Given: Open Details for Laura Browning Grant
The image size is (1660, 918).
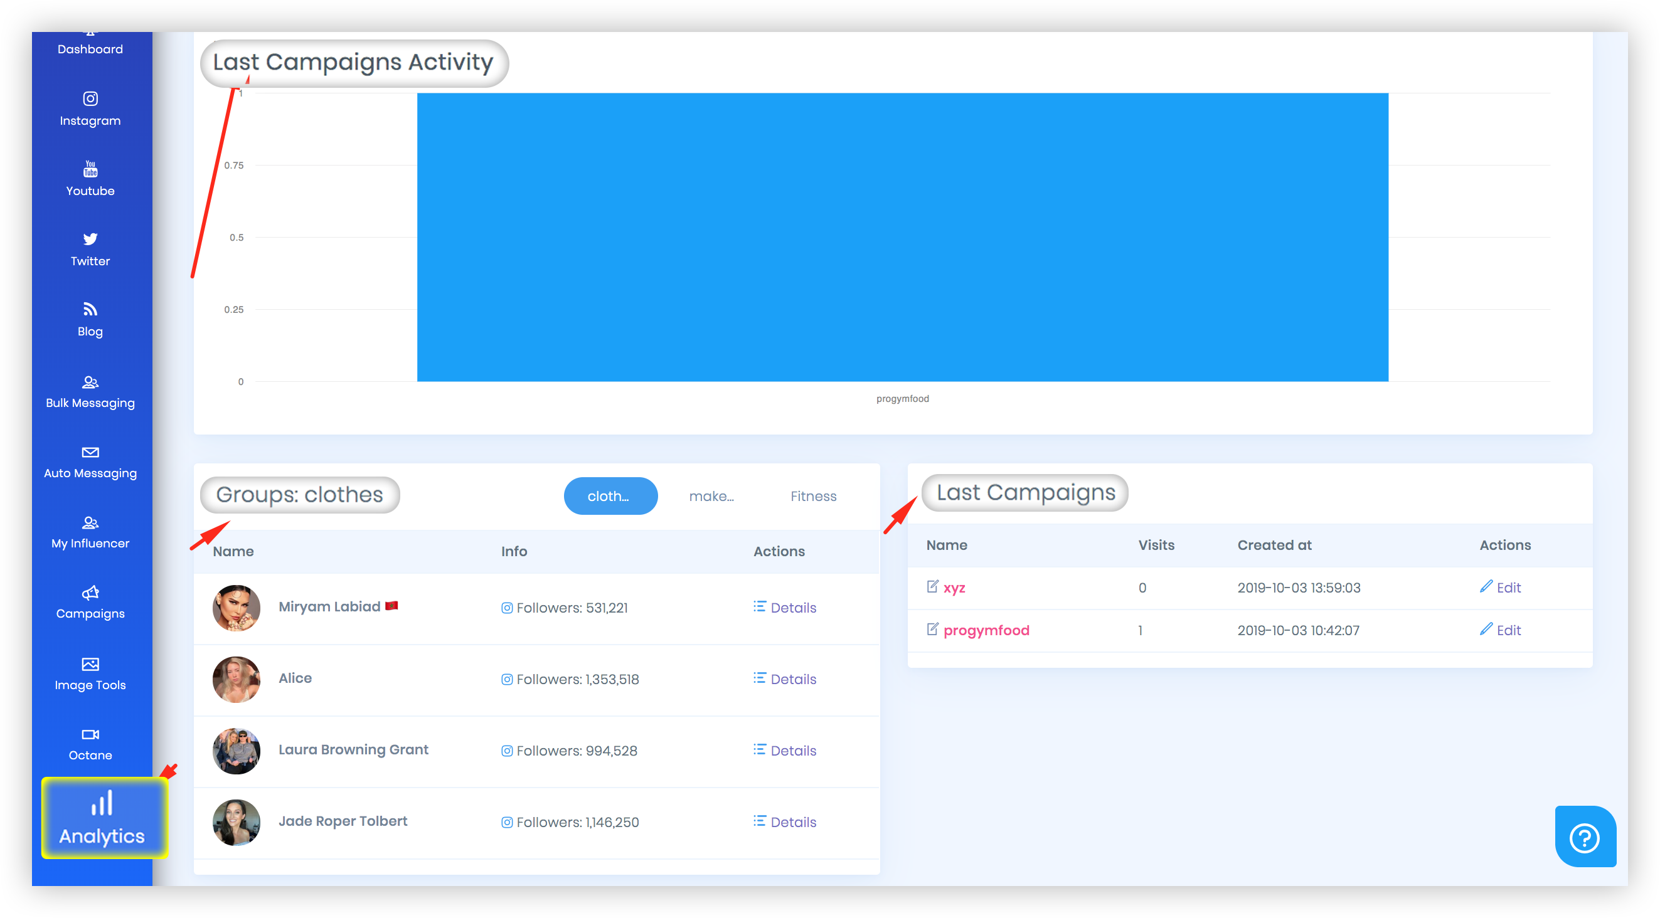Looking at the screenshot, I should tap(792, 751).
